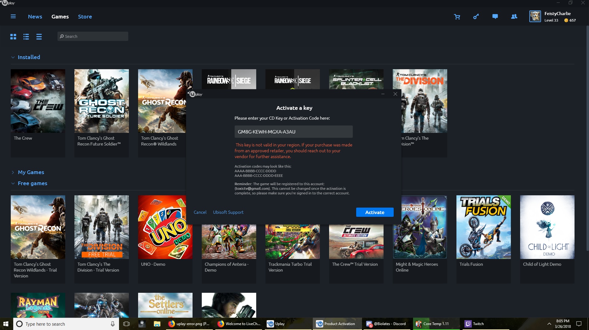Minimize the Activate a key dialog
The image size is (589, 330).
click(383, 94)
